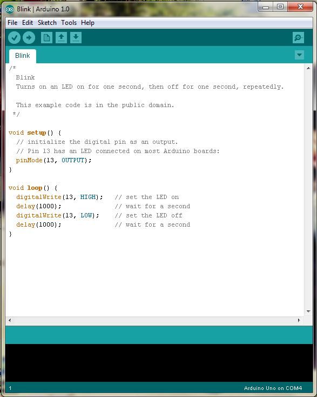The width and height of the screenshot is (317, 397).
Task: Open the File menu
Action: (x=12, y=23)
